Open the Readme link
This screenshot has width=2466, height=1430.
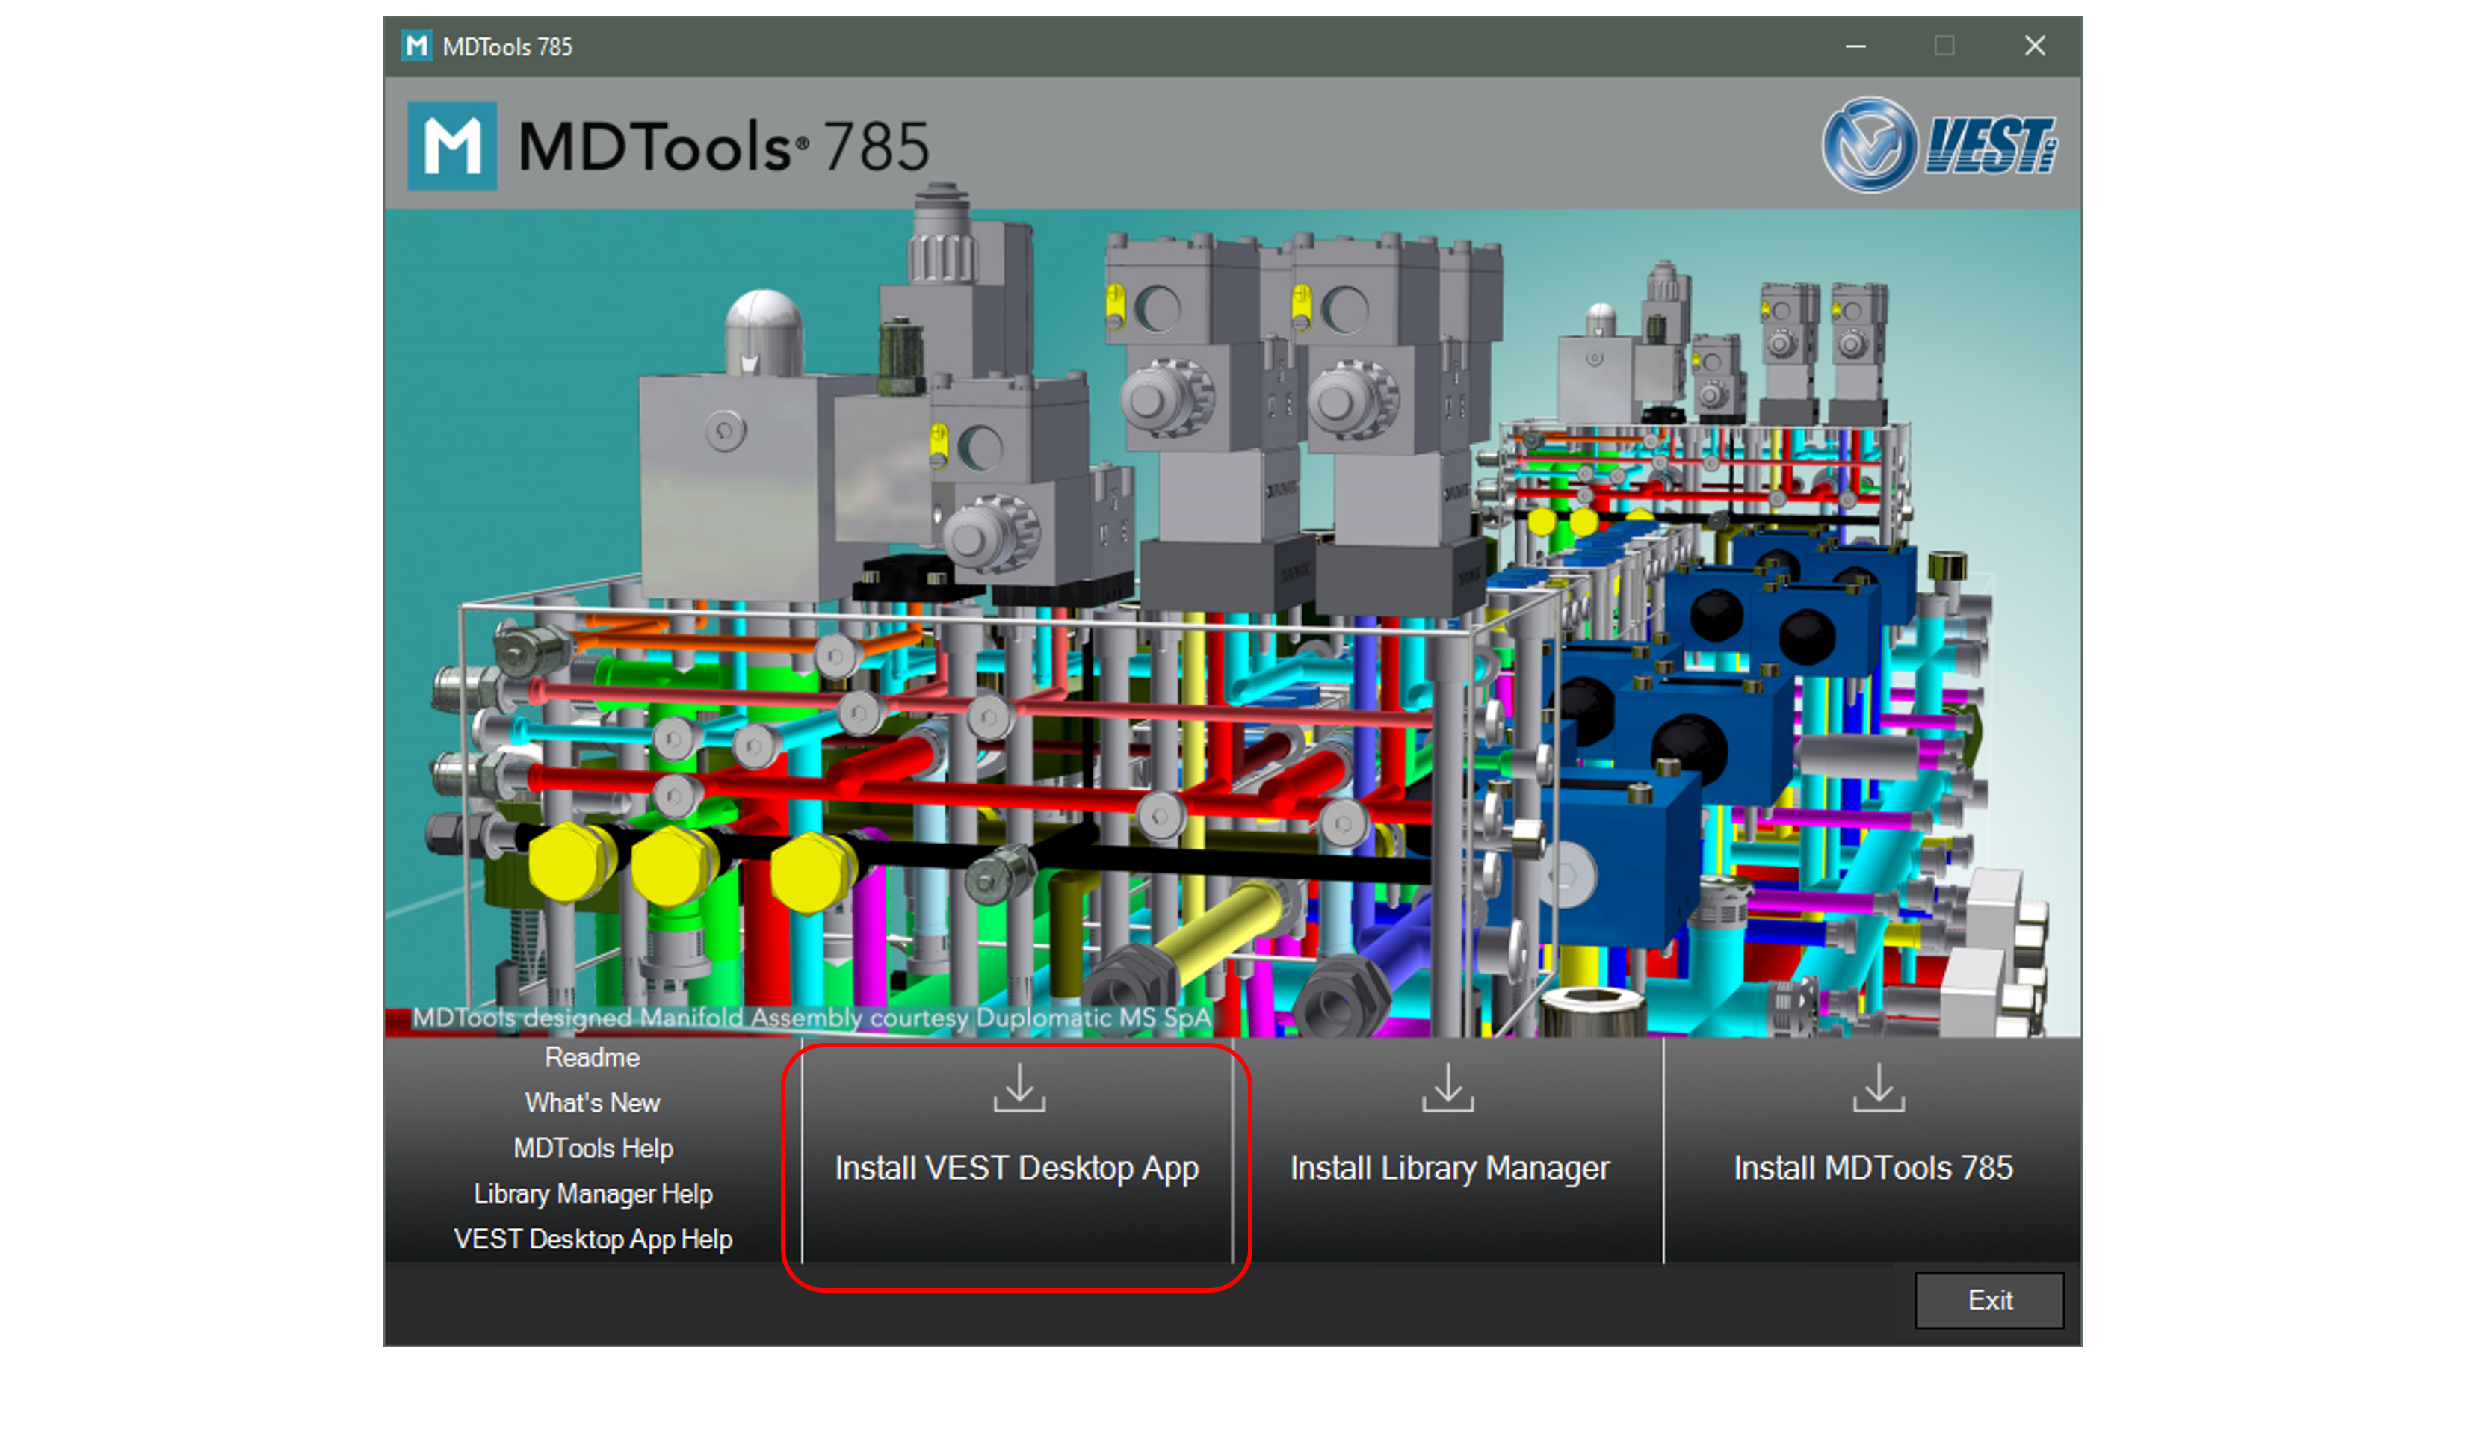coord(592,1057)
